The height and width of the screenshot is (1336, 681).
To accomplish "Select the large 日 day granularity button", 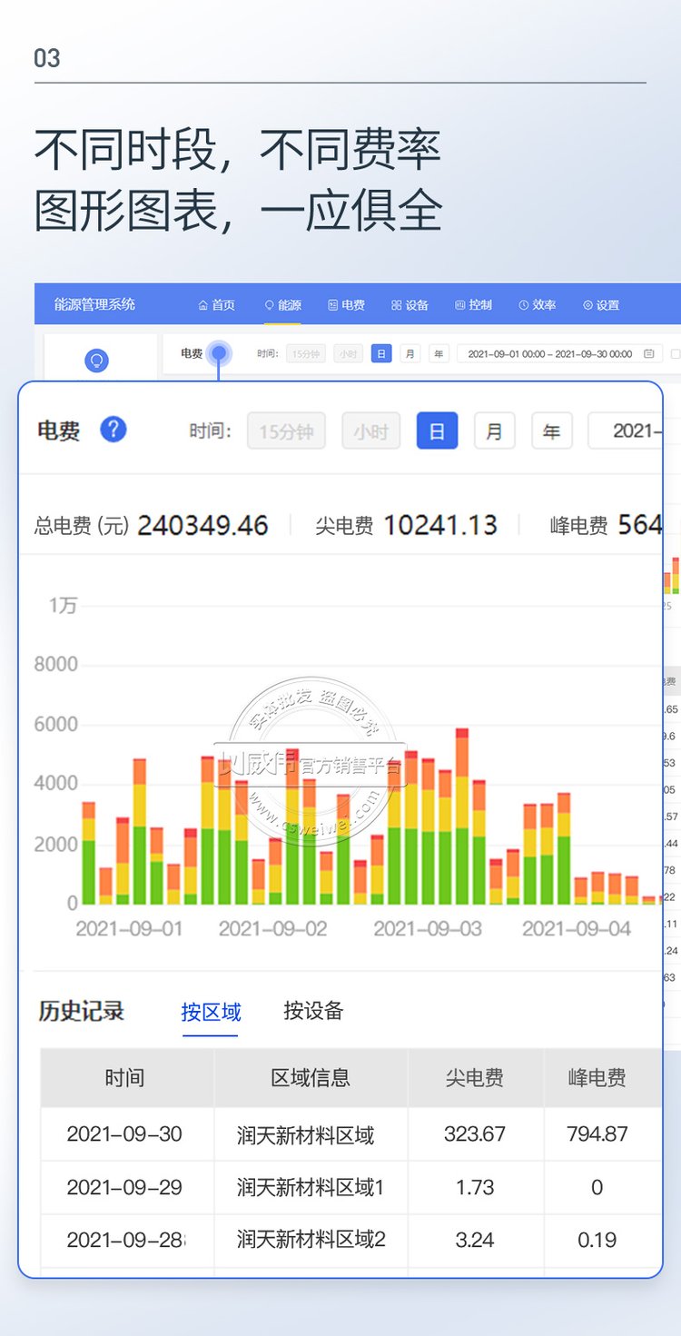I will 437,431.
